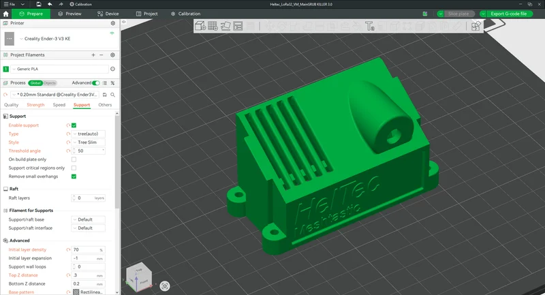Edit the Generic PLA filament preset
545x295 pixels.
112,69
